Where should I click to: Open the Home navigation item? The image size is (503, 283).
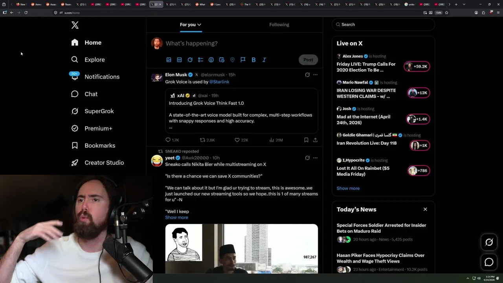[x=86, y=42]
